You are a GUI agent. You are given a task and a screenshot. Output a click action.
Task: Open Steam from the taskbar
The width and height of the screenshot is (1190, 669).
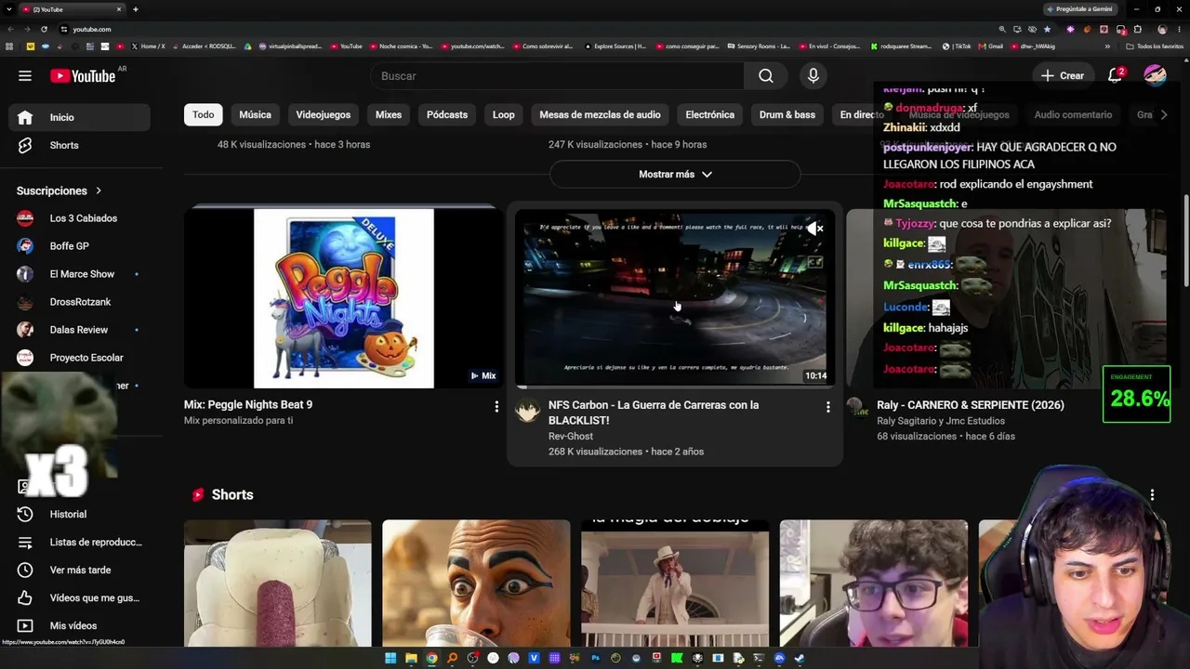[800, 659]
